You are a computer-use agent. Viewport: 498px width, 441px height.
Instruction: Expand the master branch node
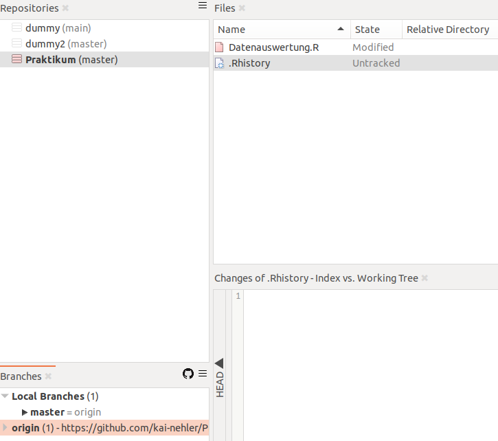[x=25, y=412]
